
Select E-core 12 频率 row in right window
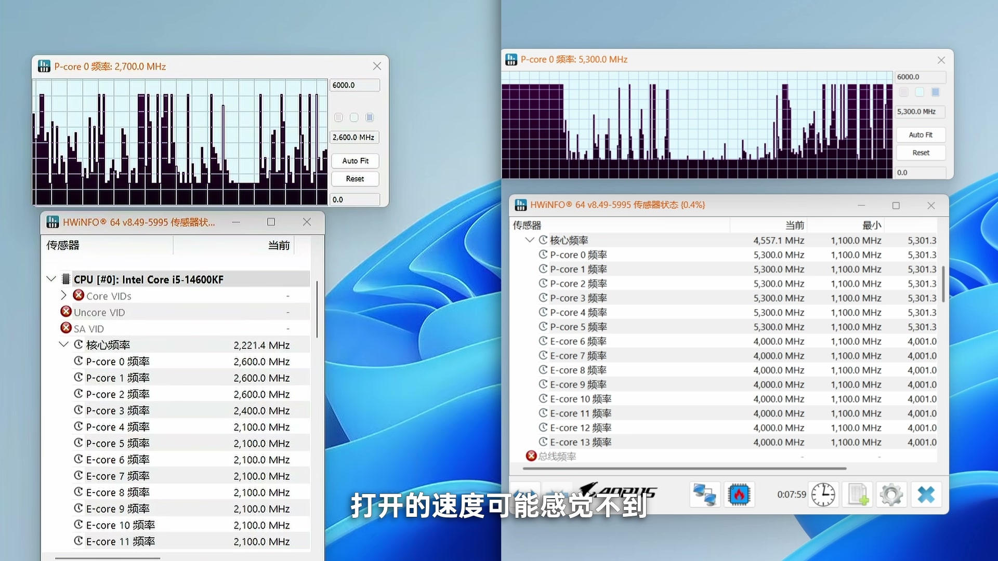click(x=725, y=428)
